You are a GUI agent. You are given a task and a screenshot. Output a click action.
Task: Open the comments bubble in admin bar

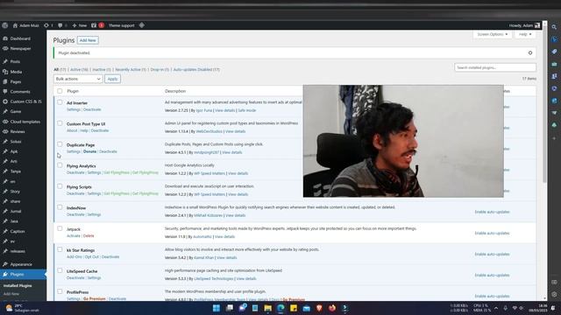[60, 25]
